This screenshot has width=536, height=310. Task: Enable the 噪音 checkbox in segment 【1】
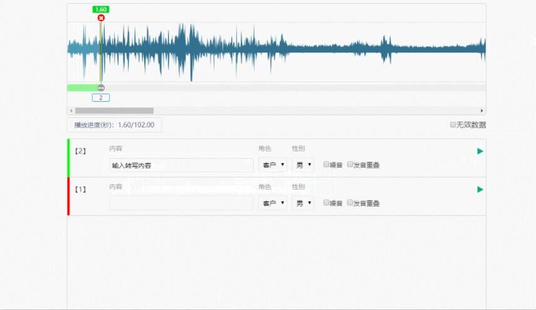coord(326,203)
